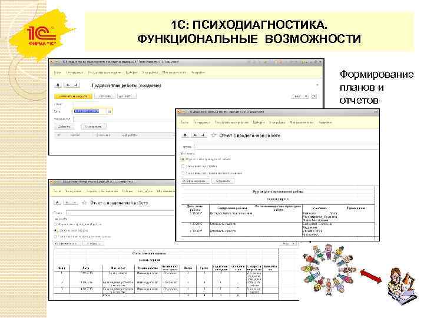This screenshot has width=424, height=318.
Task: Add front report window to favorites with star
Action: point(213,135)
